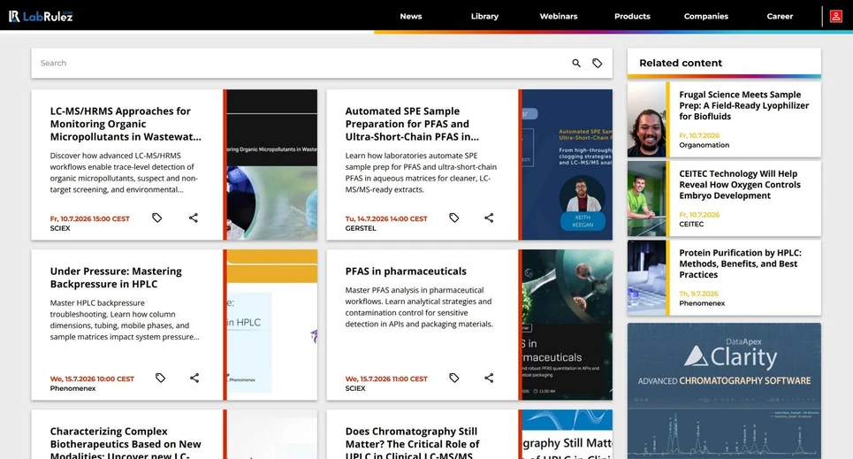The height and width of the screenshot is (459, 853).
Task: Share the Under Pressure HPLC webinar
Action: [x=194, y=378]
